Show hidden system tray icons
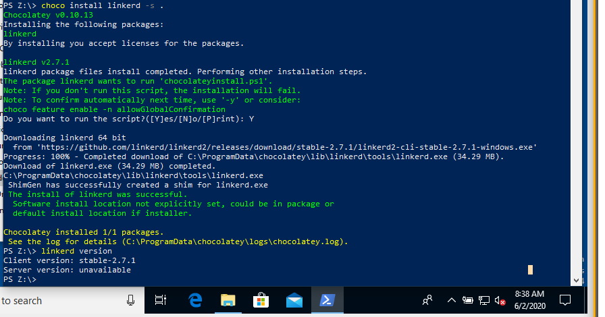This screenshot has height=317, width=605. (x=452, y=300)
